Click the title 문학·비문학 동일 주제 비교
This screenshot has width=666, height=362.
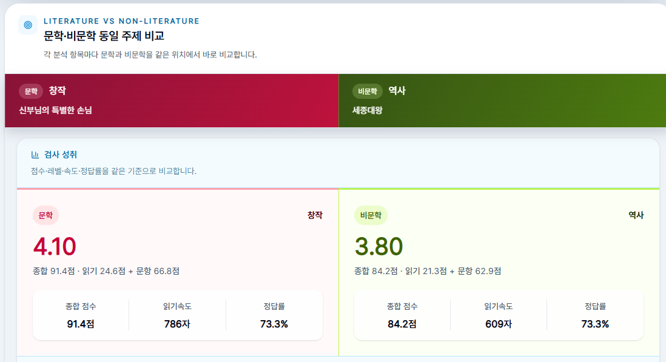[x=104, y=36]
